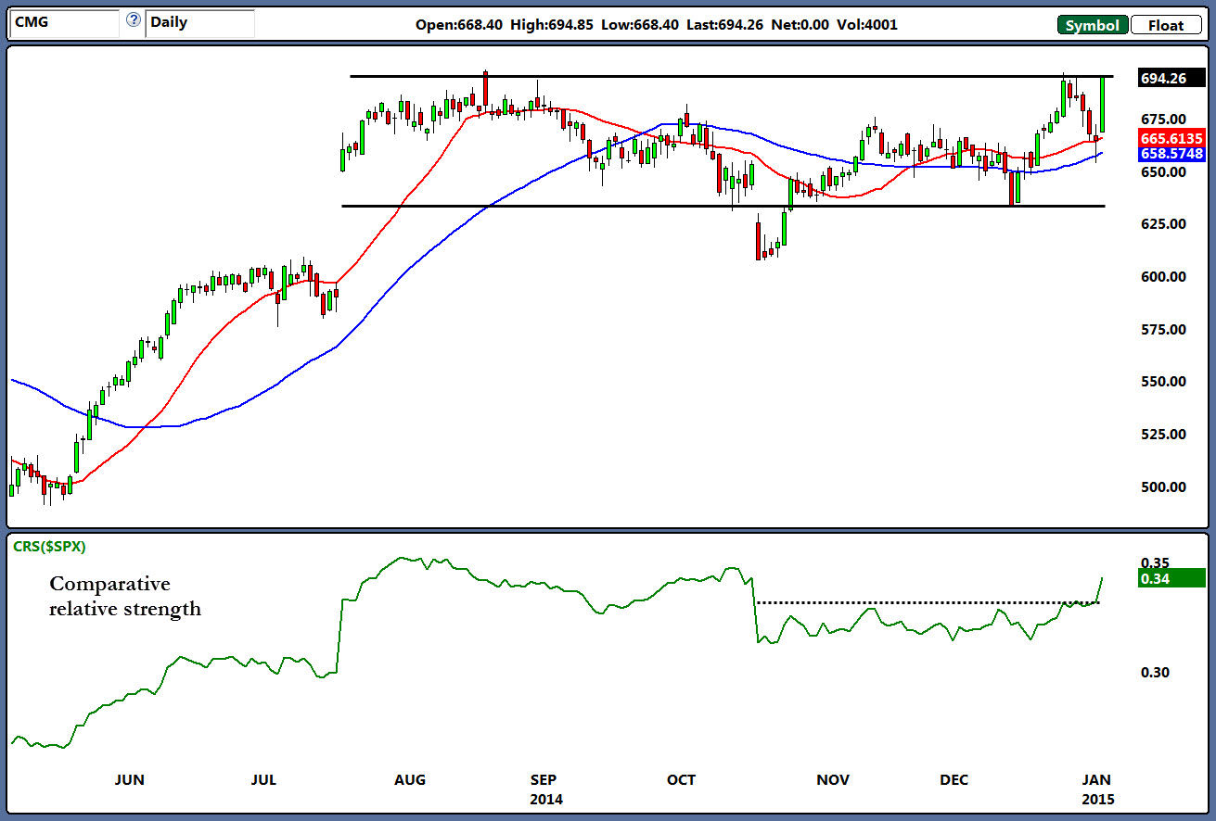This screenshot has width=1216, height=821.
Task: Click the green 0.34 CRS value label
Action: [1171, 578]
